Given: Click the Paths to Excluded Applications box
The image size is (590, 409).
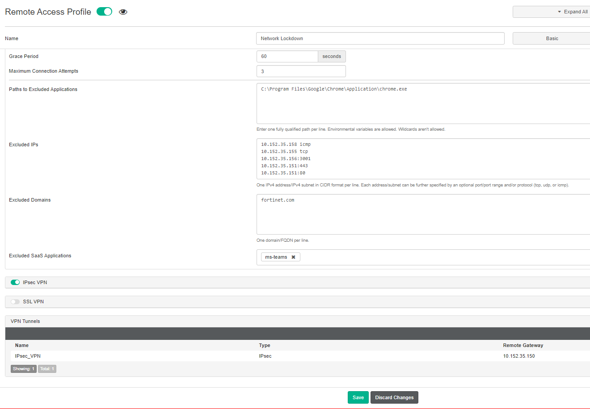Looking at the screenshot, I should (x=423, y=103).
